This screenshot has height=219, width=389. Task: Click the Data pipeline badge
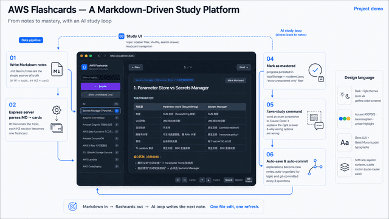click(31, 40)
